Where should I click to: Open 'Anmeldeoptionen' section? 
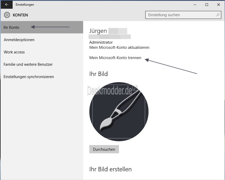tap(42, 40)
